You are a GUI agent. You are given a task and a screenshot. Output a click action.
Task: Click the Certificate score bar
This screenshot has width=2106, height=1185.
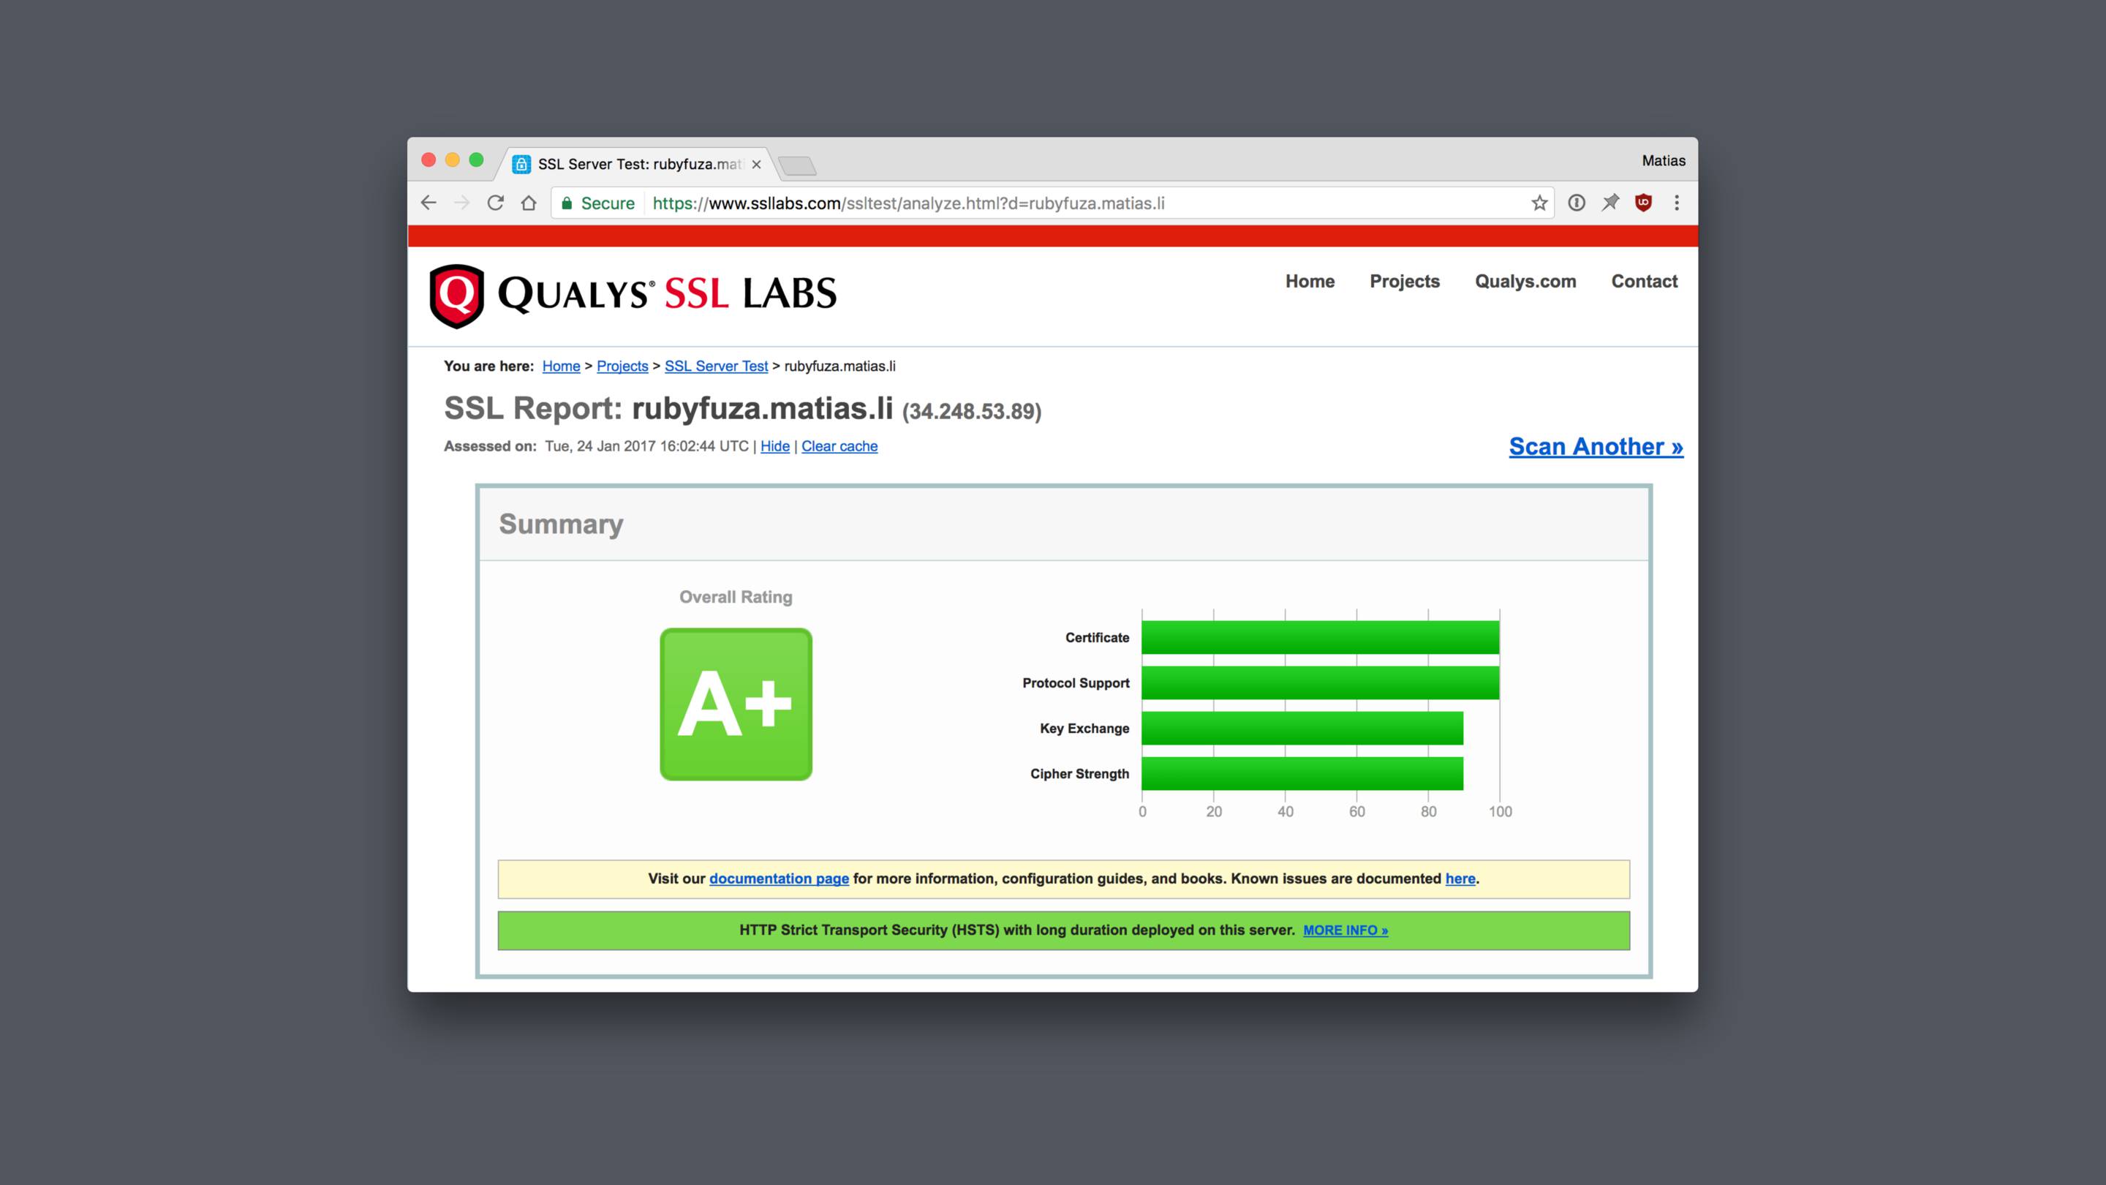tap(1321, 638)
